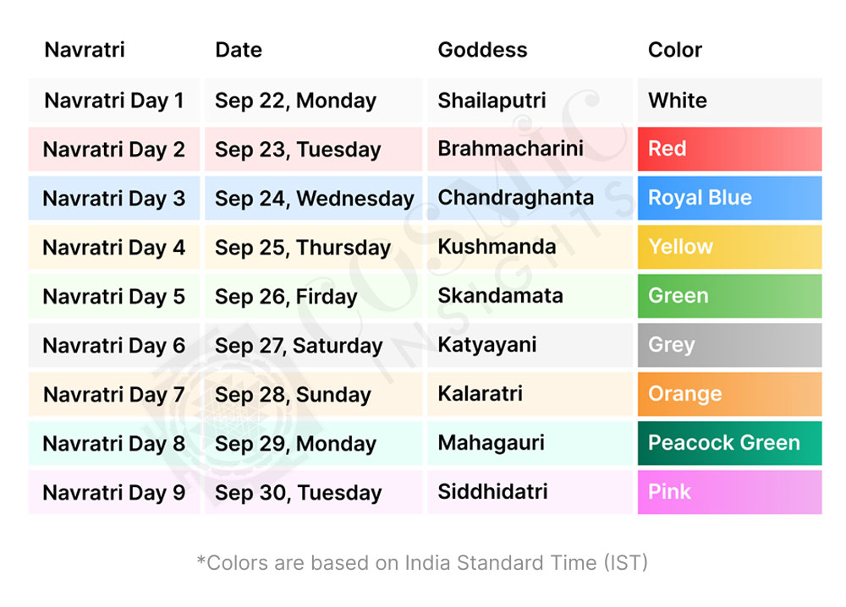
Task: Click the Red color swatch
Action: pyautogui.click(x=729, y=150)
